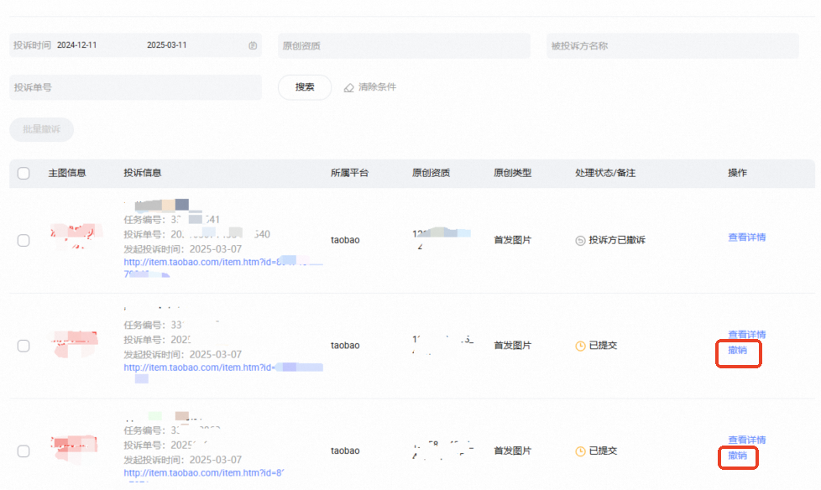Click clock icon next to 投诉方已撤诉 status
The image size is (821, 490).
[580, 240]
